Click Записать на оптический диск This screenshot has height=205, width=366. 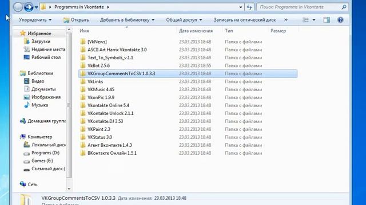click(x=245, y=20)
